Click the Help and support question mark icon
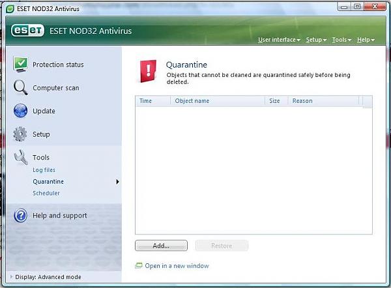The image size is (391, 288). coord(20,216)
